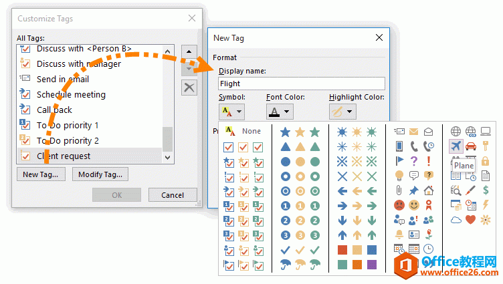Pick the plain orange checkbox symbol

(x=243, y=147)
